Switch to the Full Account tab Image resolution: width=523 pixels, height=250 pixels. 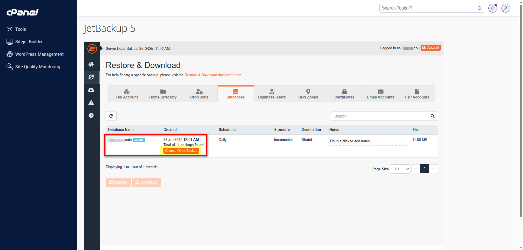click(x=127, y=94)
